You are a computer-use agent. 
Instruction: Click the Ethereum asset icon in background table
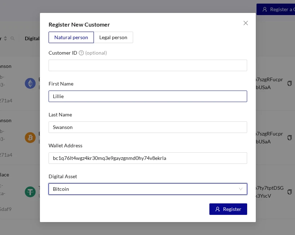30,83
